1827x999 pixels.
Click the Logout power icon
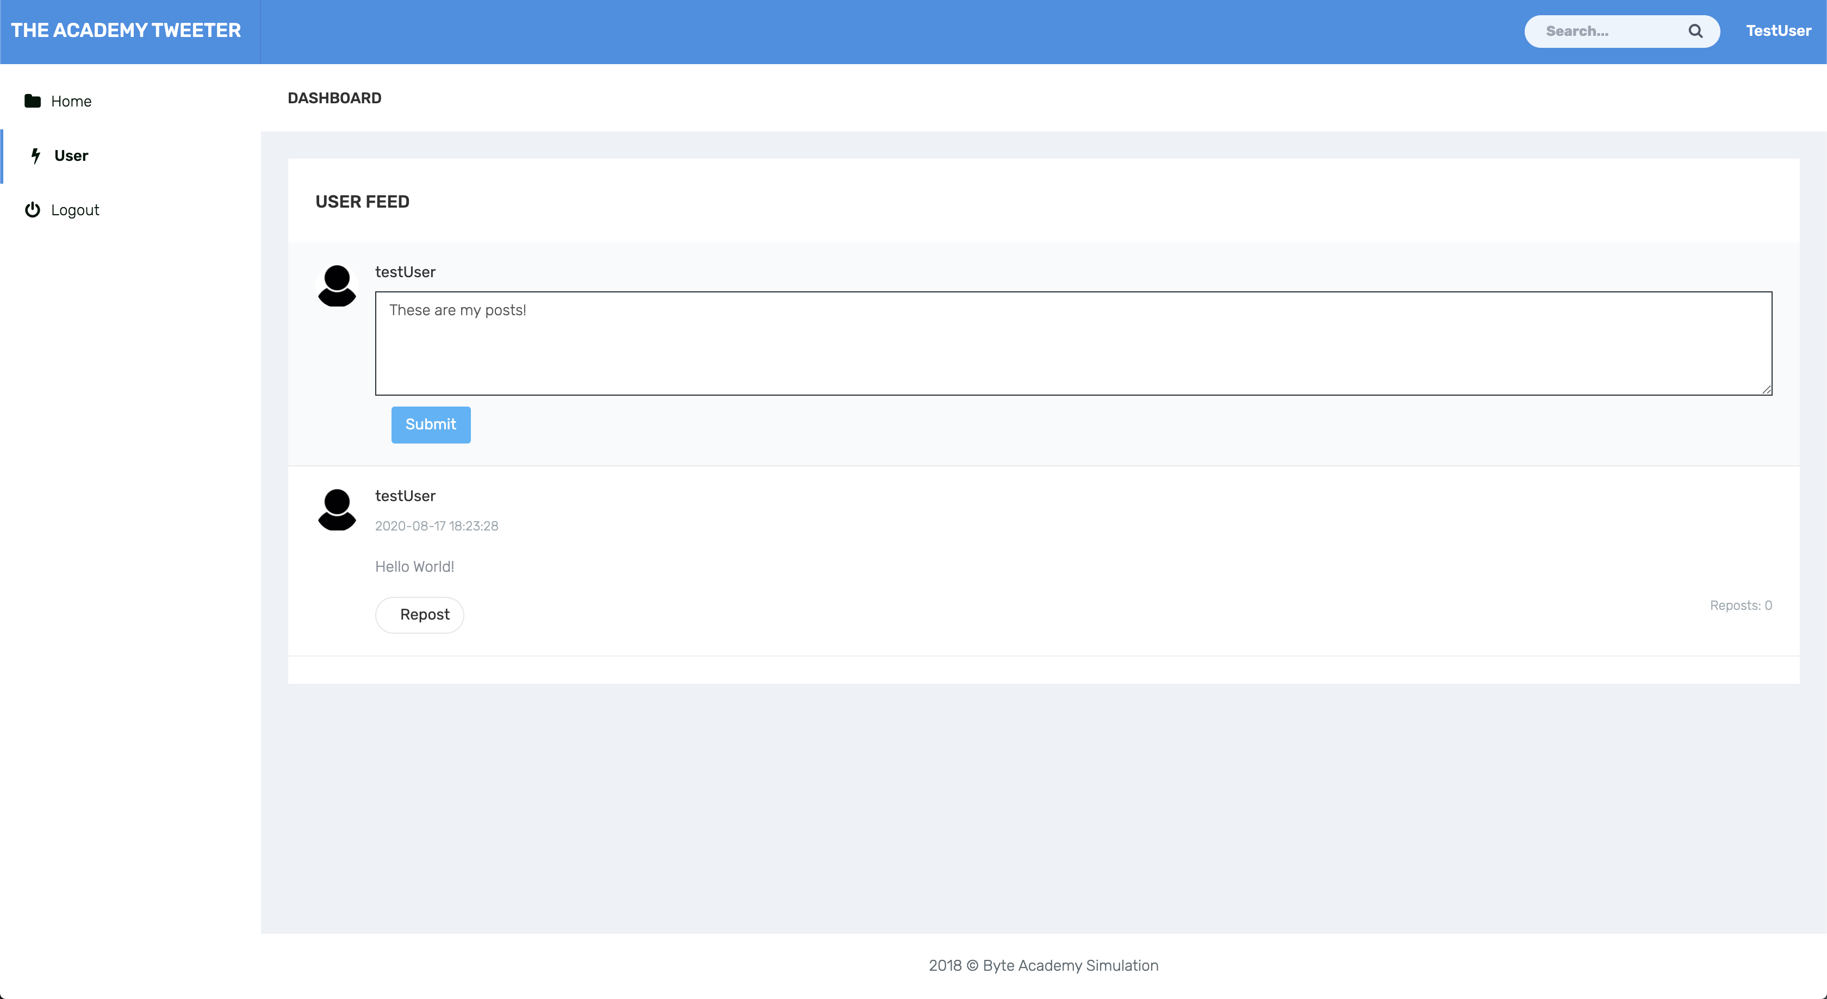[x=32, y=210]
